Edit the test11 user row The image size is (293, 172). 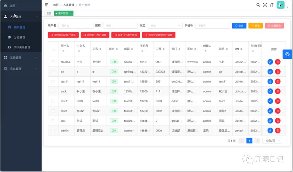point(270,82)
